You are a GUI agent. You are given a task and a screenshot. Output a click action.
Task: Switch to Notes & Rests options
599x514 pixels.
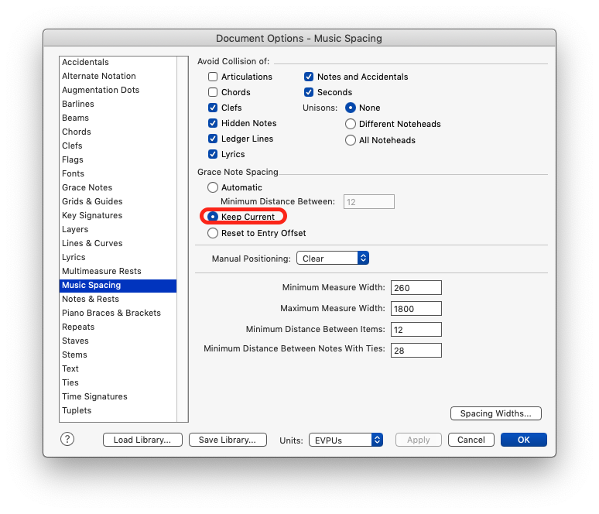click(91, 299)
